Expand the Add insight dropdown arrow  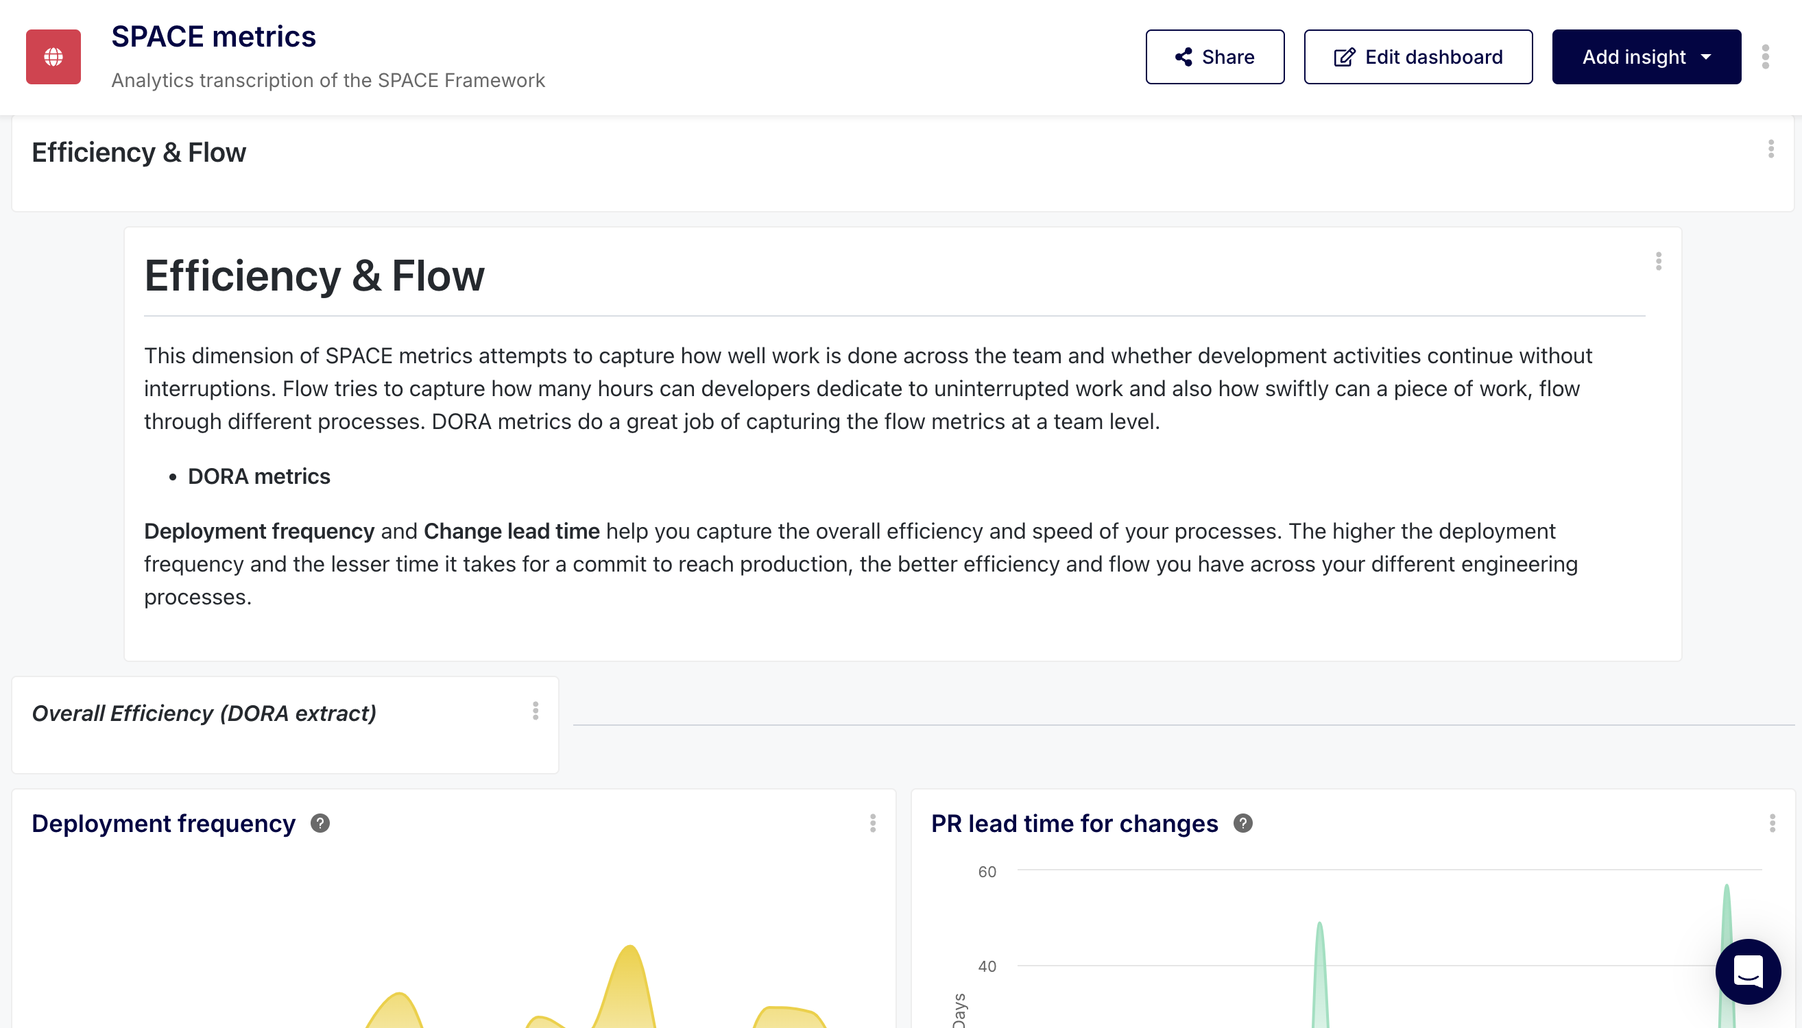(1707, 56)
